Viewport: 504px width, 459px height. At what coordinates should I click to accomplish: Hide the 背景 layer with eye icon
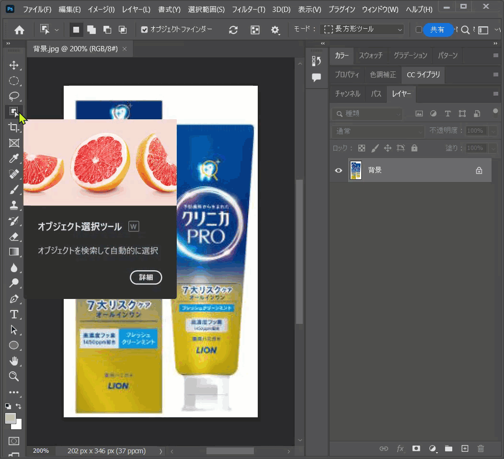pos(338,170)
